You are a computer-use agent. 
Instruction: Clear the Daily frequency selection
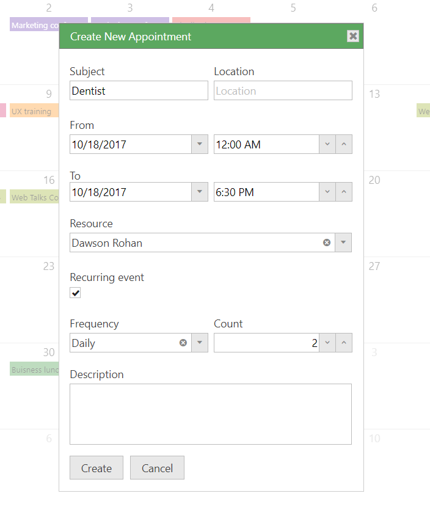[x=183, y=343]
